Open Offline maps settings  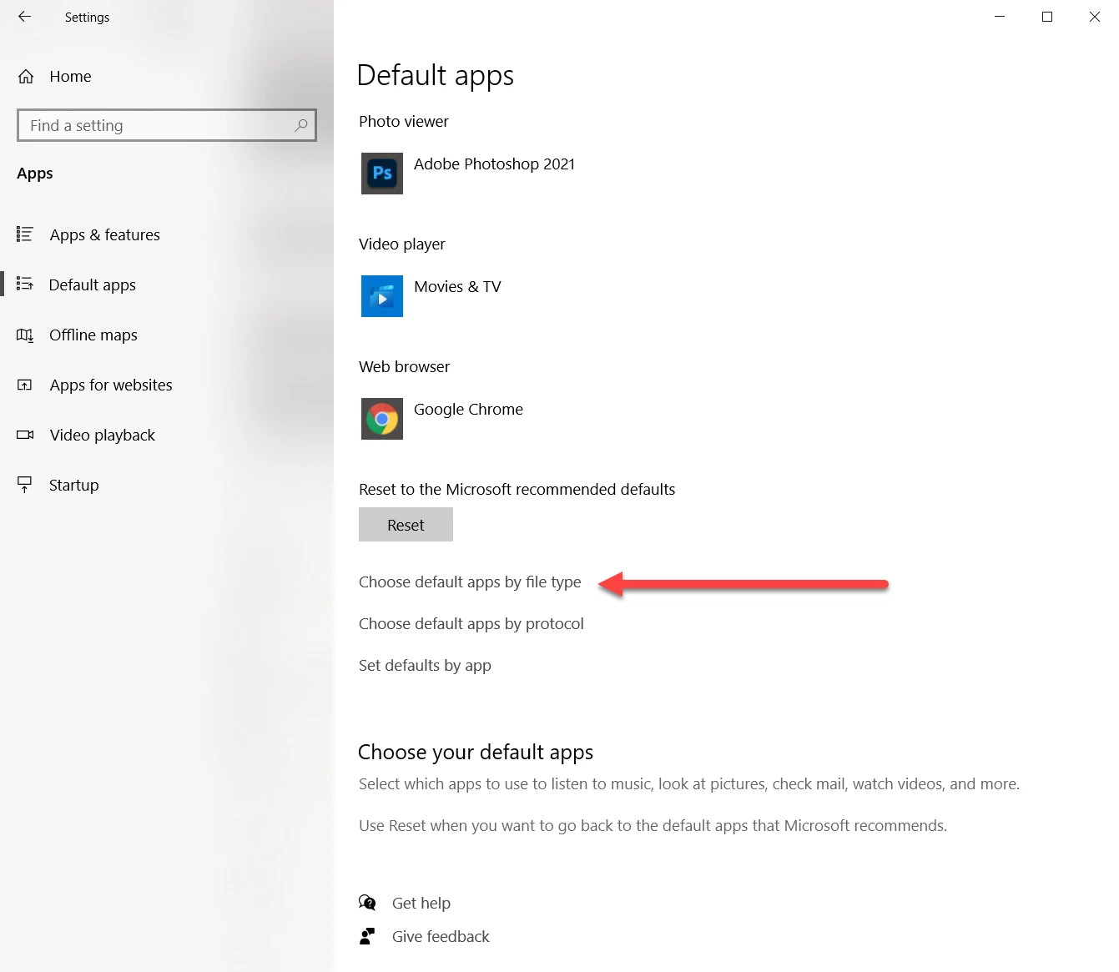click(93, 335)
